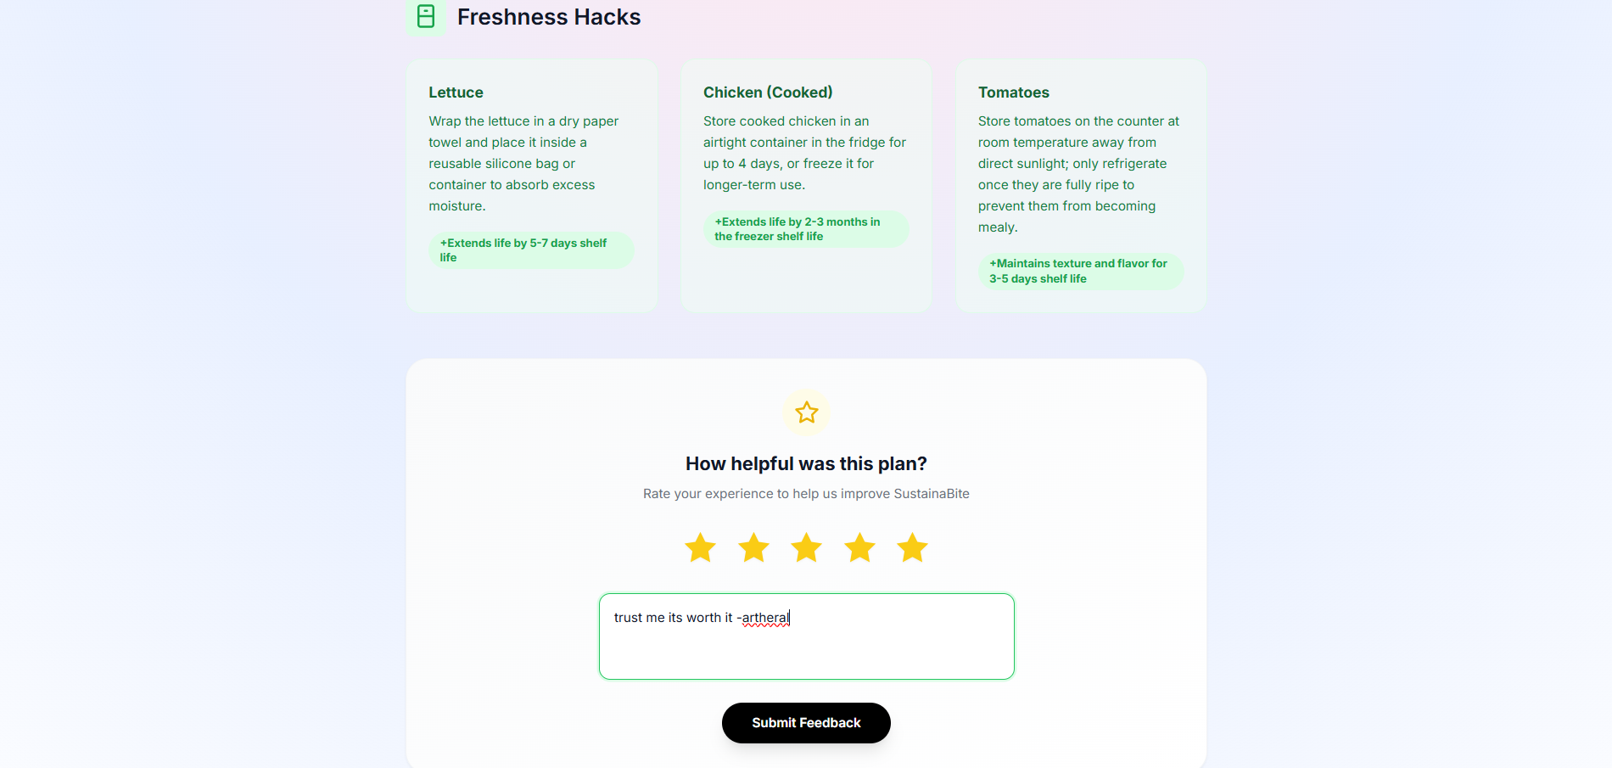Click the Freshness Hacks title link

[549, 16]
